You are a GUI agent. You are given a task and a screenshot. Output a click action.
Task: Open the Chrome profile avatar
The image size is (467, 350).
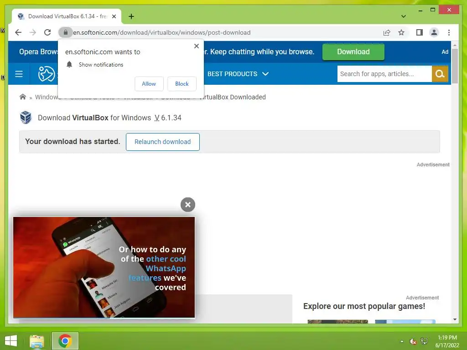click(x=434, y=32)
